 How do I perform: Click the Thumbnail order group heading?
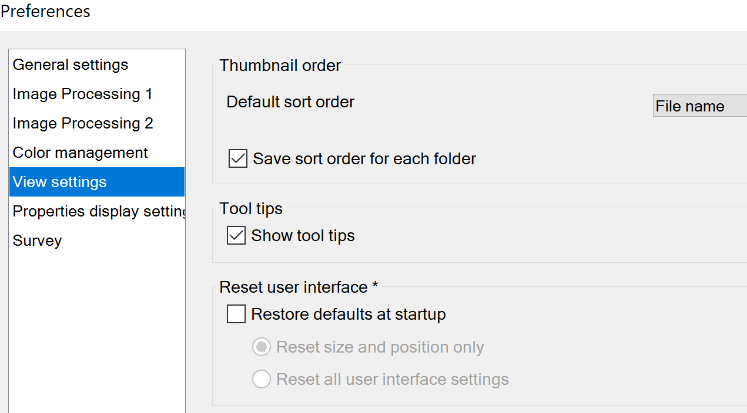click(x=280, y=66)
